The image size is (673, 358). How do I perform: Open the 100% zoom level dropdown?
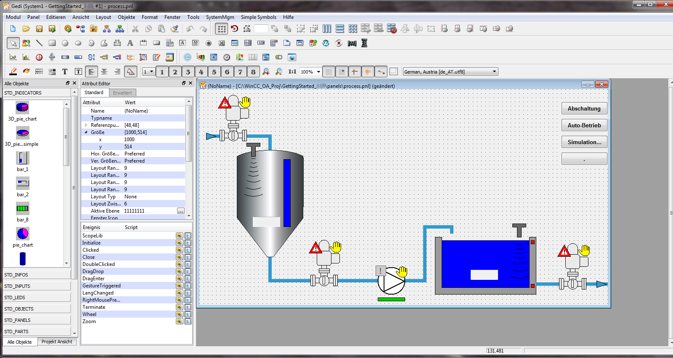click(318, 72)
